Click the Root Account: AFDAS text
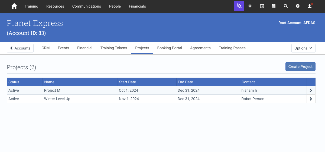The image size is (325, 152). point(297,23)
